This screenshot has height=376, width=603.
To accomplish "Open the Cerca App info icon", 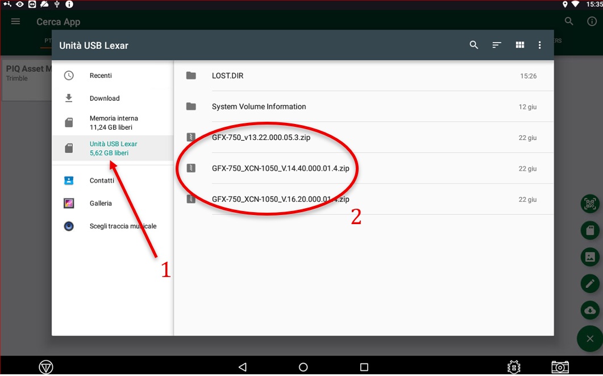I will pos(592,22).
